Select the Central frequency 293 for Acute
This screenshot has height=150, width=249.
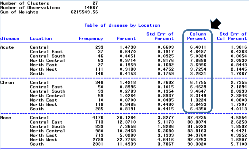pos(100,47)
